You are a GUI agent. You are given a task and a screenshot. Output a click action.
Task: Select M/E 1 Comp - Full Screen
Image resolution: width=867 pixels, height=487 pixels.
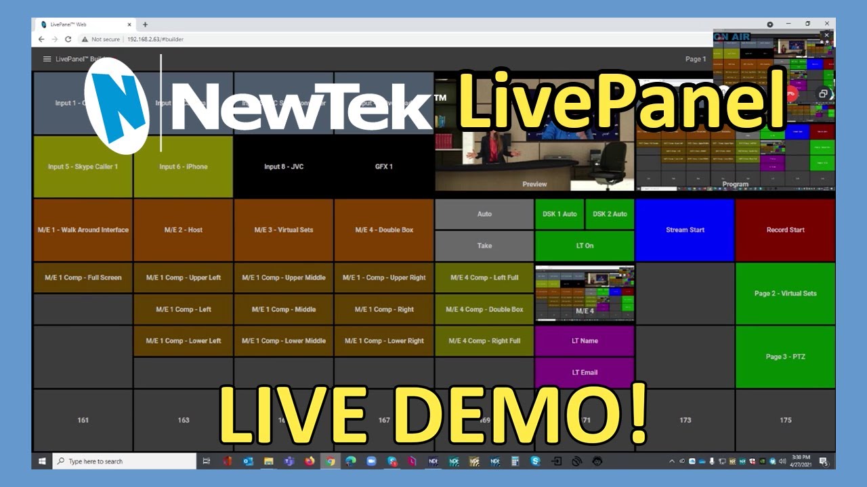(x=83, y=277)
